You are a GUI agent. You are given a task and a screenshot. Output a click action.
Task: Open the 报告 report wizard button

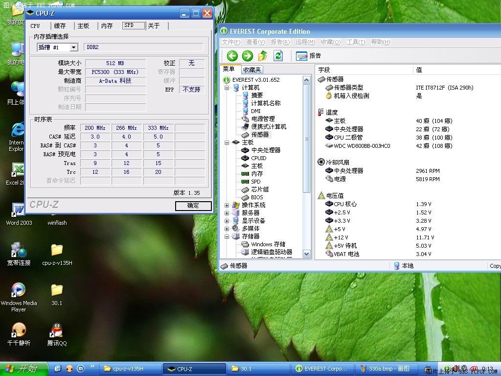click(308, 56)
